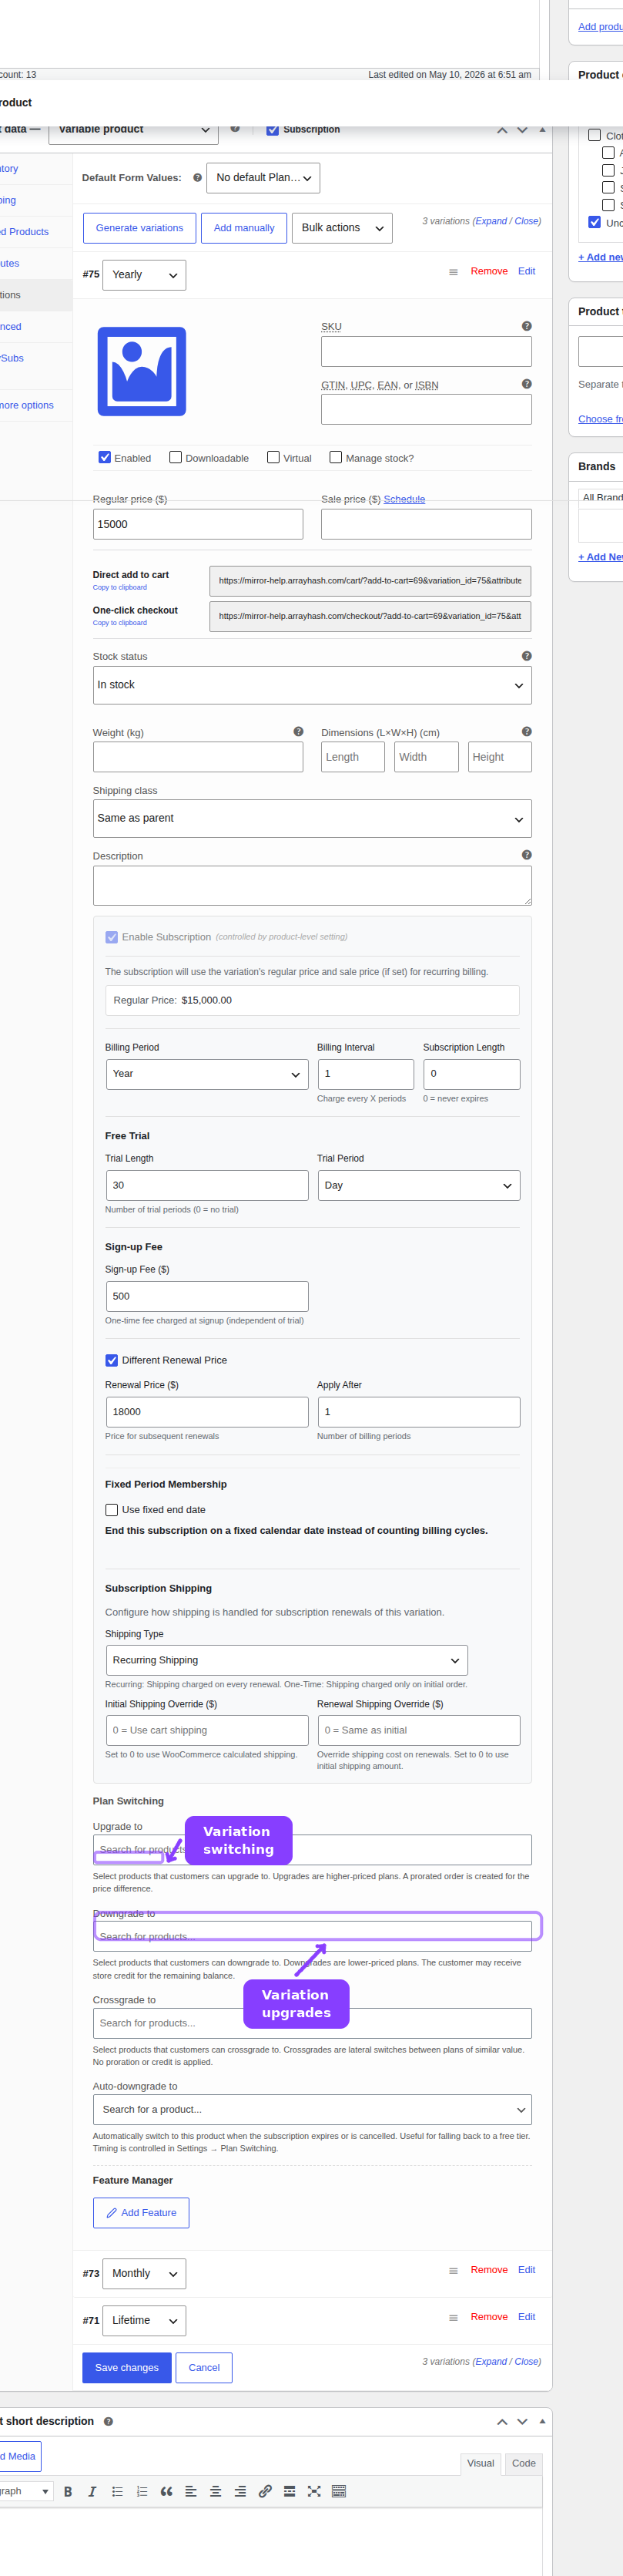The height and width of the screenshot is (2576, 623).
Task: Open the Shipping class Same as parent dropdown
Action: 313,818
